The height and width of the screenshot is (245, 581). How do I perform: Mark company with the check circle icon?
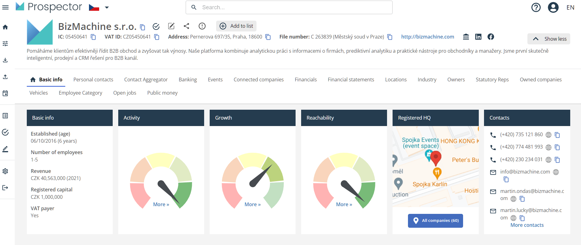point(156,26)
